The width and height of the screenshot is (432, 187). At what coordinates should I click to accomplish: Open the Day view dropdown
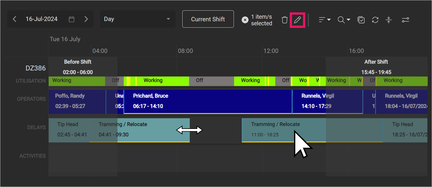click(x=138, y=19)
